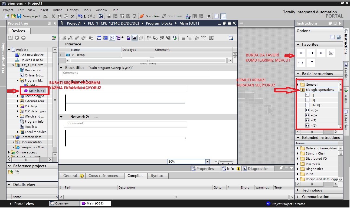Click the Go online text button
This screenshot has width=350, height=208.
(152, 16)
